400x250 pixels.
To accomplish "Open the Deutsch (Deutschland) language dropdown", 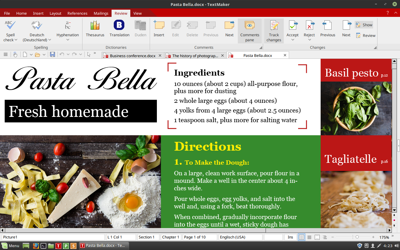I will pyautogui.click(x=37, y=40).
